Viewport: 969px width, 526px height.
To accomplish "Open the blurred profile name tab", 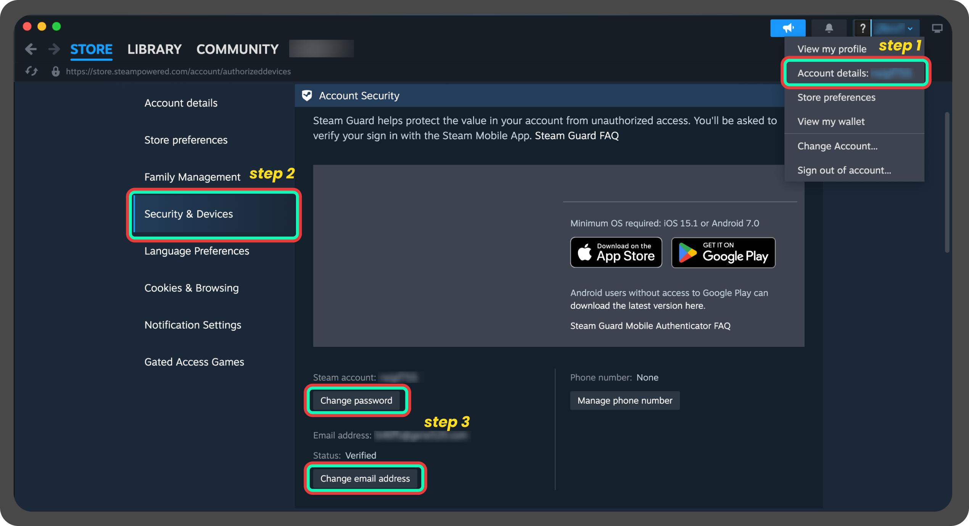I will 321,49.
